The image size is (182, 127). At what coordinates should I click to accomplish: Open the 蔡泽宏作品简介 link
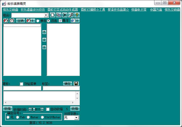118,10
